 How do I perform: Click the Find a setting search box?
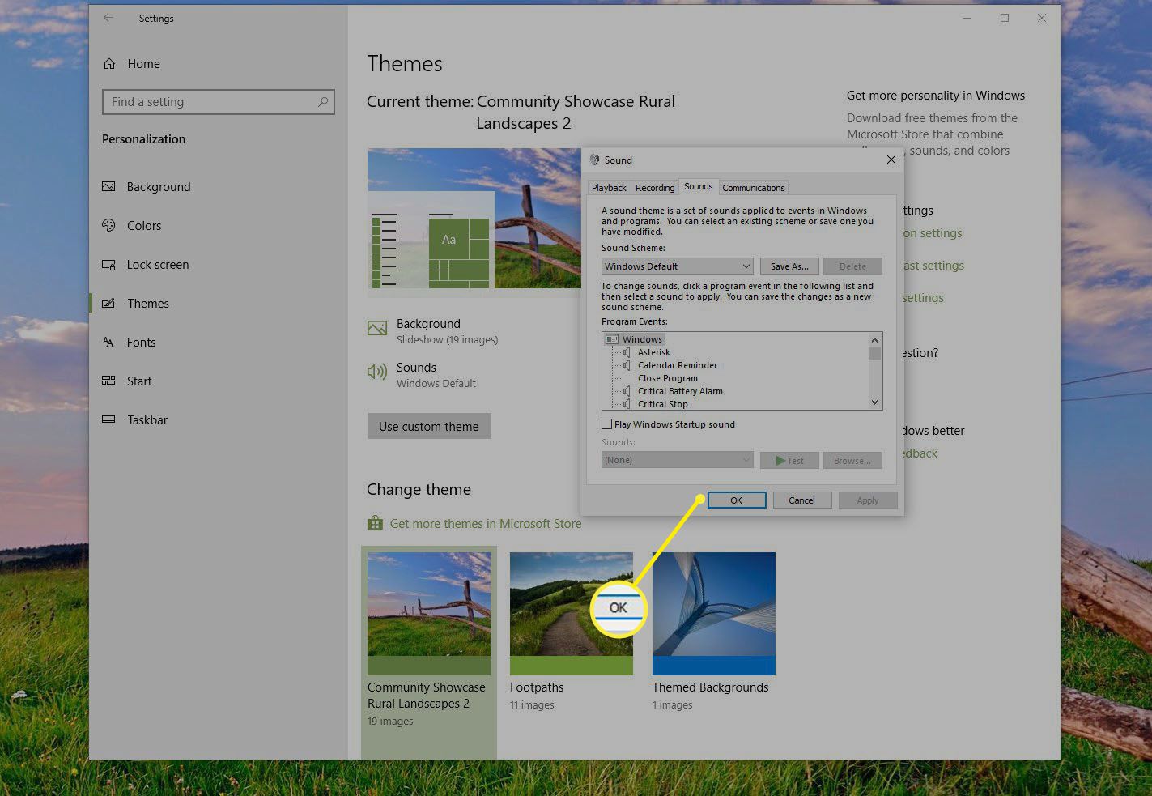(219, 102)
